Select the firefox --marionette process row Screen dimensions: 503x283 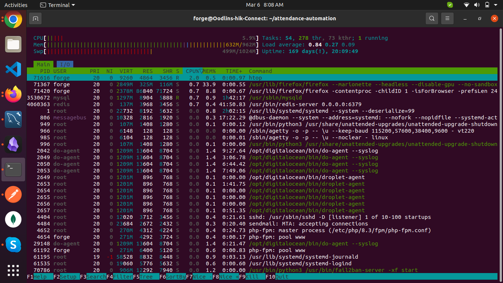click(x=262, y=84)
